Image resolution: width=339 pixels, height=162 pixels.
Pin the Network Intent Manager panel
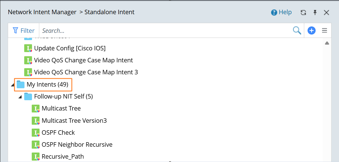(315, 13)
